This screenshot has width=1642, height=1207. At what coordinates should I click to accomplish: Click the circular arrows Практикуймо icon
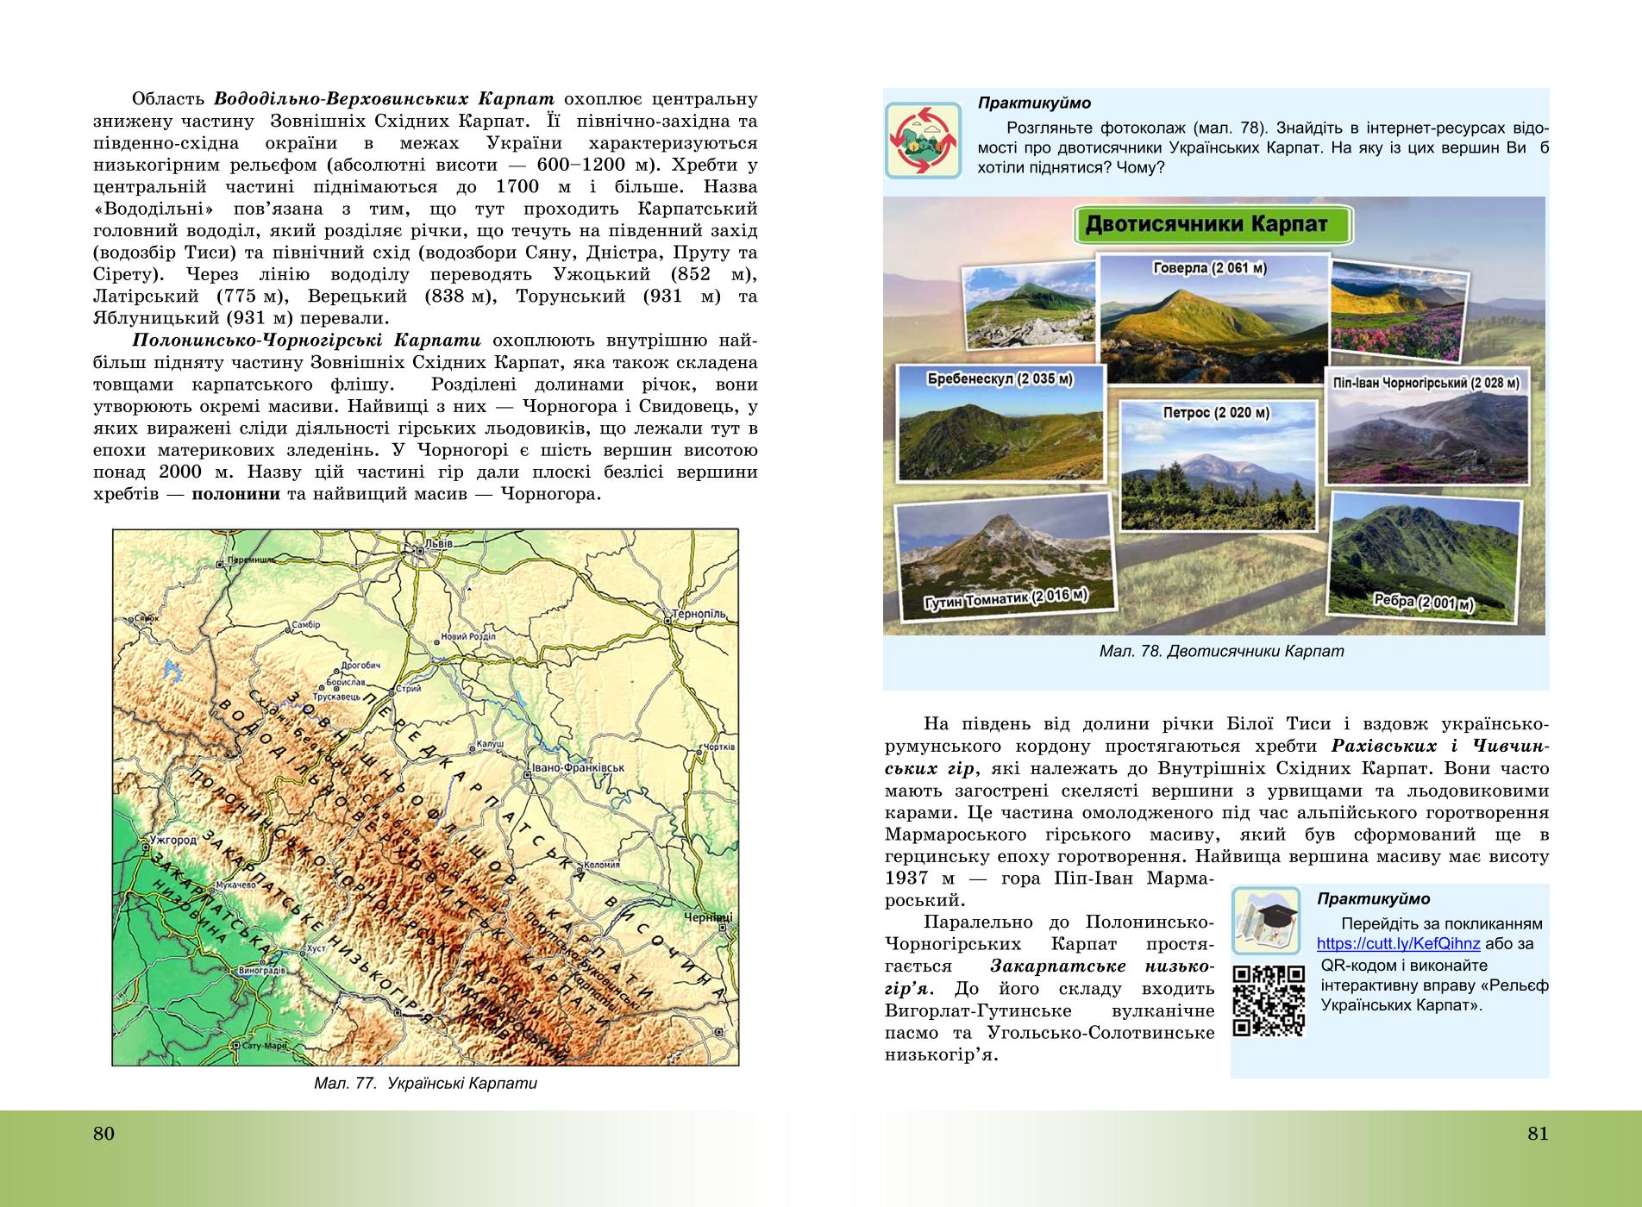(924, 140)
